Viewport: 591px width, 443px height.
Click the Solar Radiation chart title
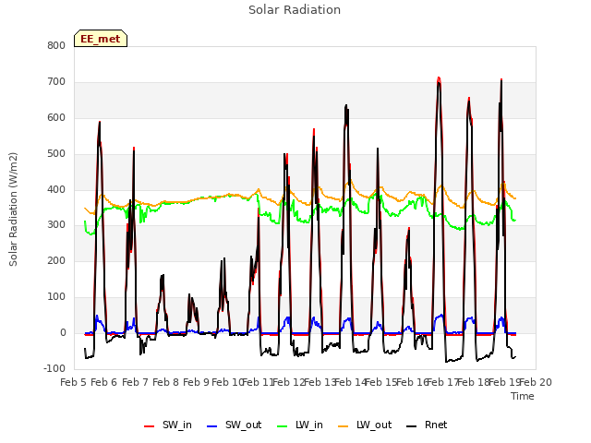click(295, 10)
